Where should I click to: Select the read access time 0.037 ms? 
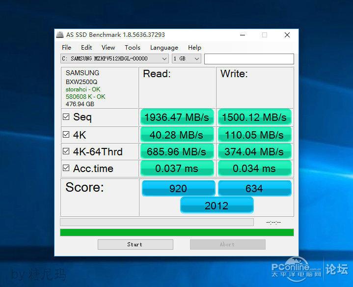(x=177, y=168)
